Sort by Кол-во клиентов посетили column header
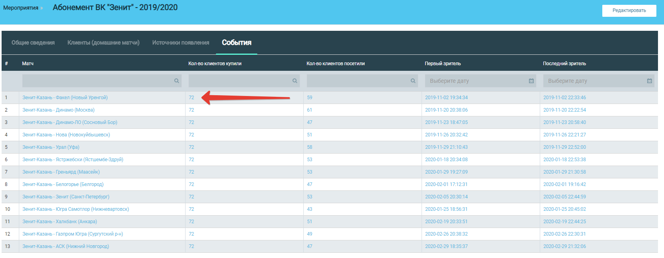664x258 pixels. pos(335,64)
